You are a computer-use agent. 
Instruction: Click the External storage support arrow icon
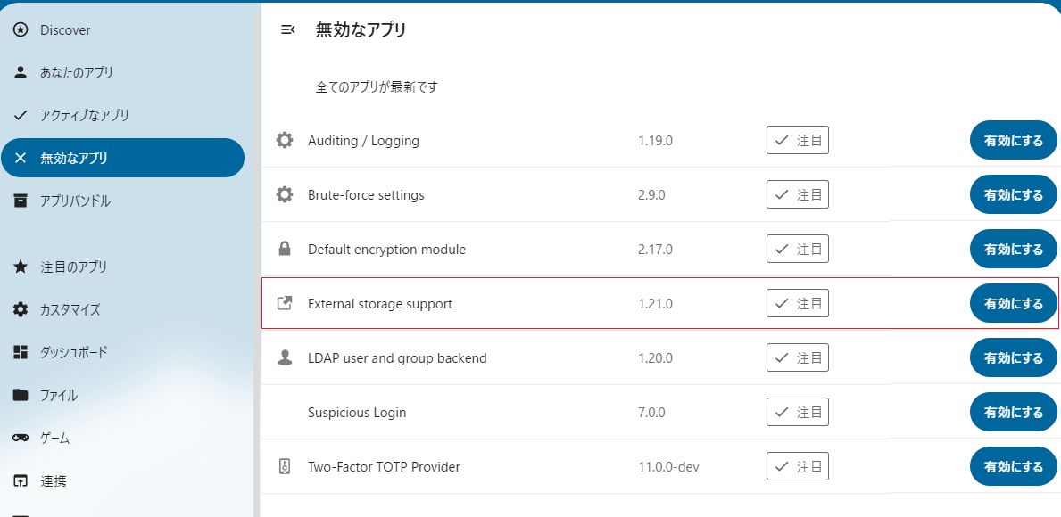point(284,303)
